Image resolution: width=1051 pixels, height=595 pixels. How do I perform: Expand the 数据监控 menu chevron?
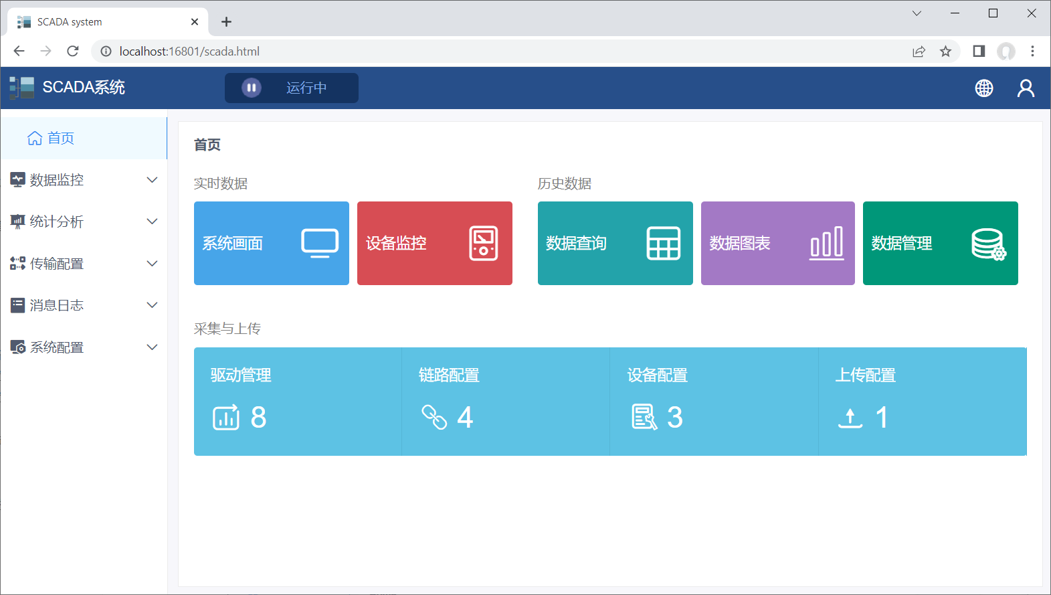pos(153,180)
